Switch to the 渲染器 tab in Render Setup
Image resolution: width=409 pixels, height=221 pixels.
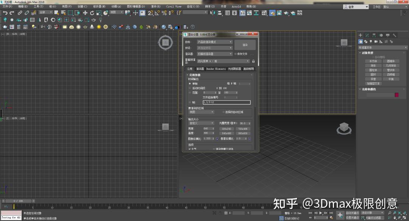200,69
